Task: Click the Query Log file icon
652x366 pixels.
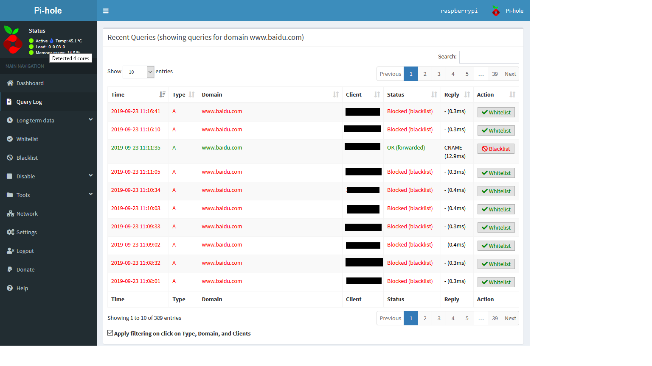Action: point(9,102)
